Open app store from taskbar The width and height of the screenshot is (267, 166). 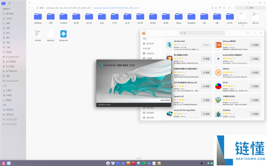click(159, 163)
